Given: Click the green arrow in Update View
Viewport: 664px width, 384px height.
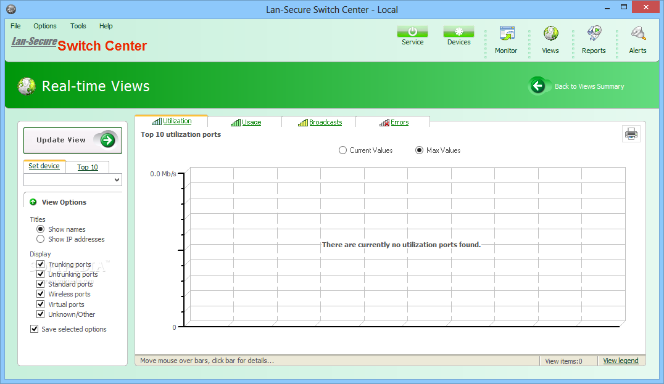Looking at the screenshot, I should tap(107, 140).
